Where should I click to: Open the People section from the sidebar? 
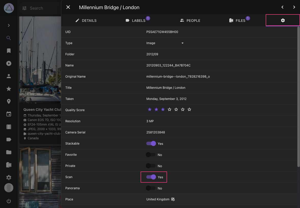9,76
